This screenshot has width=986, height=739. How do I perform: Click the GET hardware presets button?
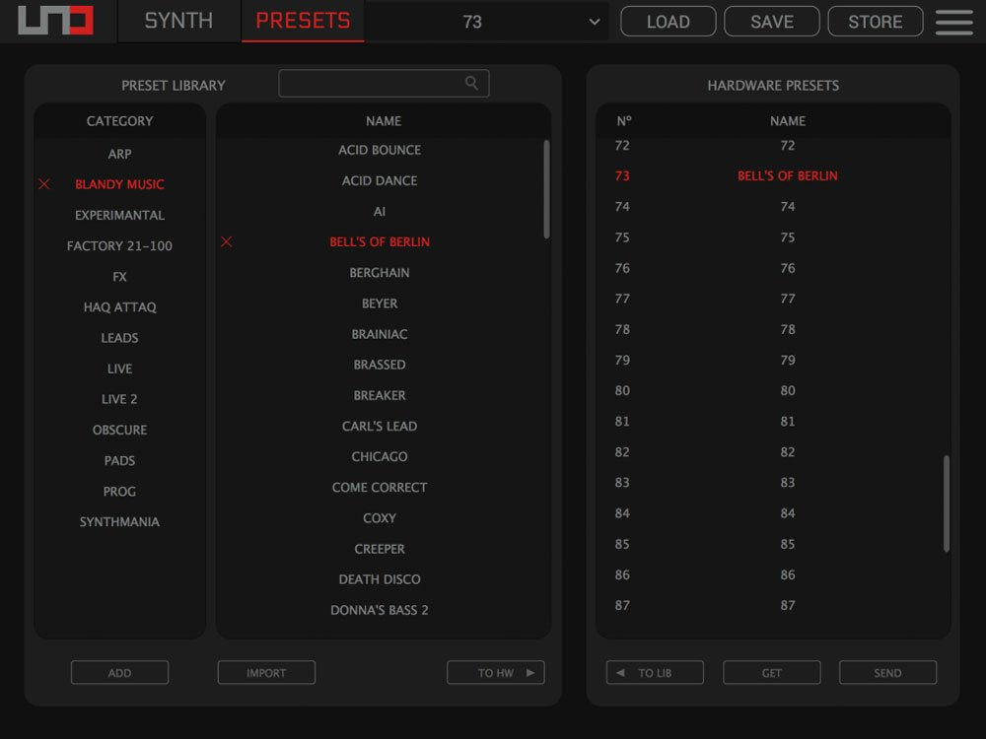771,673
